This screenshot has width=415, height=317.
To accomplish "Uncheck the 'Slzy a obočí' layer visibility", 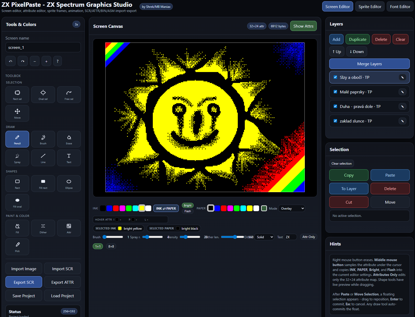I will 335,77.
